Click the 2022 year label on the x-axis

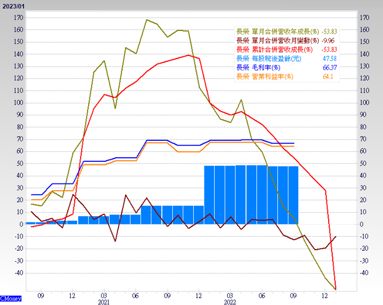click(x=231, y=302)
